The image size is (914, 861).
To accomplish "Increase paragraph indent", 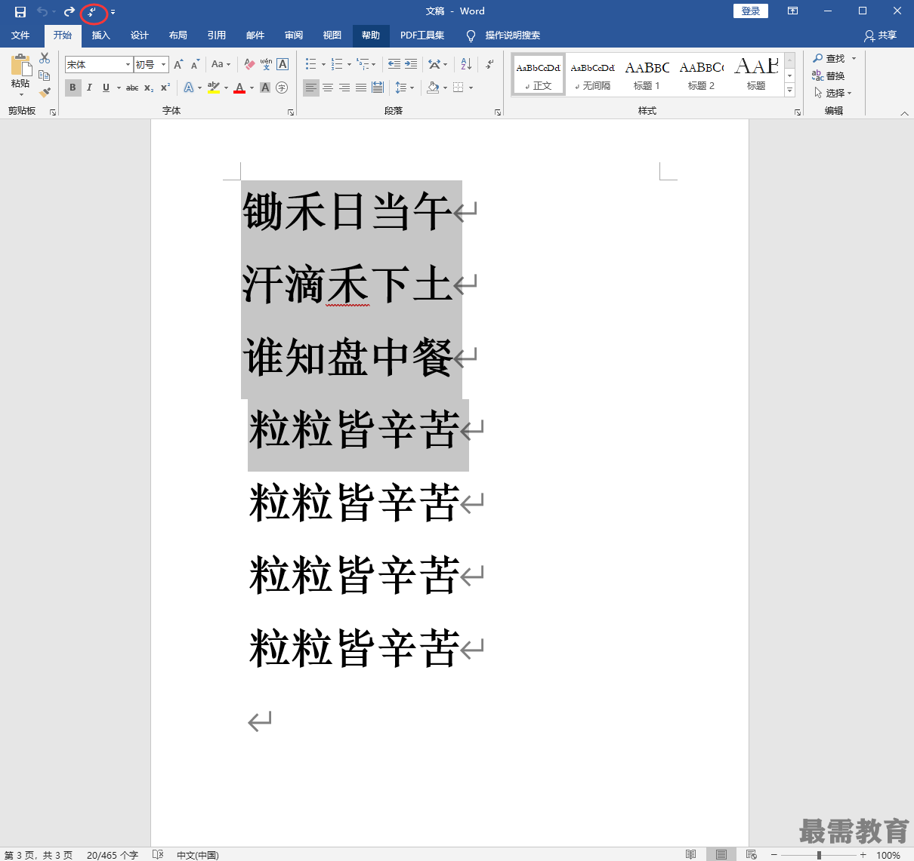I will [x=411, y=65].
